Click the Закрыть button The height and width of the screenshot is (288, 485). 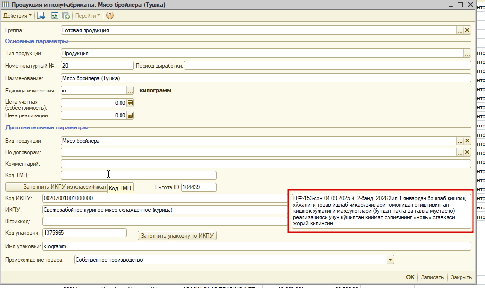tap(461, 277)
